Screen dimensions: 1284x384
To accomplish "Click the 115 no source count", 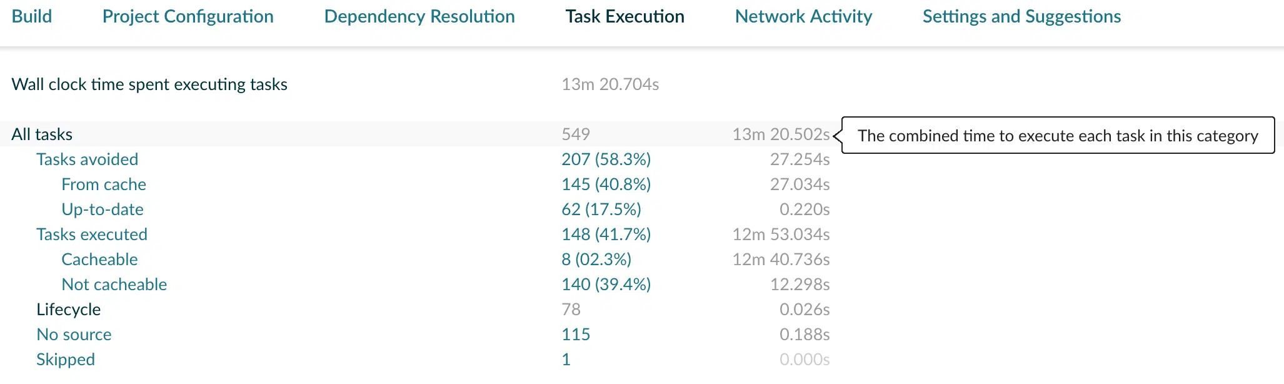I will point(576,335).
